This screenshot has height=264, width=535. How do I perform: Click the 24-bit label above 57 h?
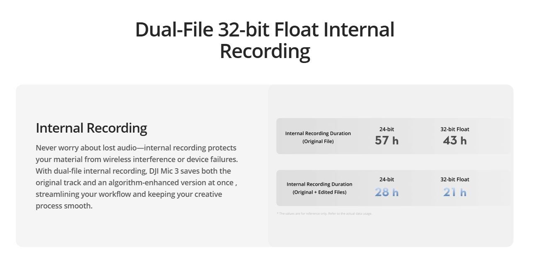tap(387, 129)
